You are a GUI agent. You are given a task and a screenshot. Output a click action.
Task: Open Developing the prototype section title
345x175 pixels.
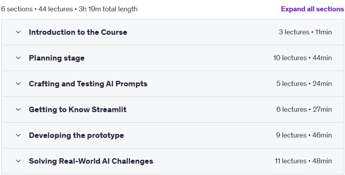tap(76, 135)
